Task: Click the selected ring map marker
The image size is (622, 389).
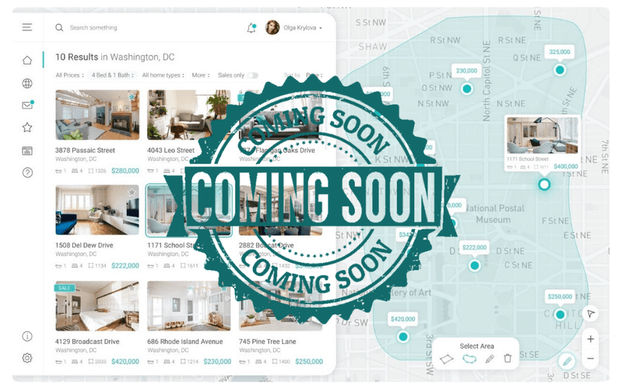Action: [544, 184]
